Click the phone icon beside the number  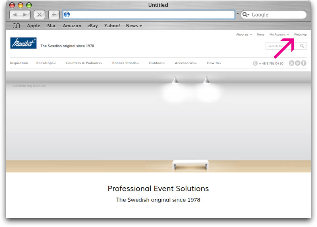[255, 63]
